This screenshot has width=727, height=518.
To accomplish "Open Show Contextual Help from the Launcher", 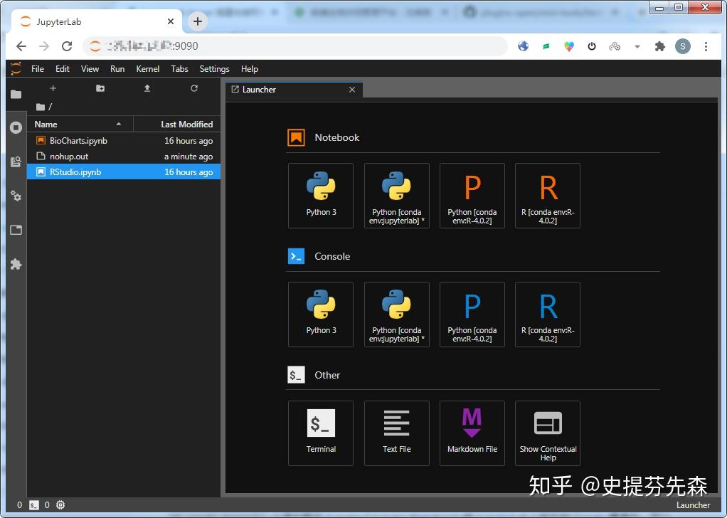I will coord(547,433).
